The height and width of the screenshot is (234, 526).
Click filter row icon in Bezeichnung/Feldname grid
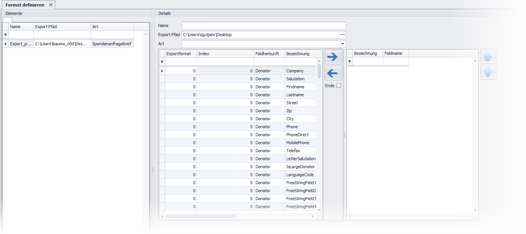pyautogui.click(x=350, y=61)
